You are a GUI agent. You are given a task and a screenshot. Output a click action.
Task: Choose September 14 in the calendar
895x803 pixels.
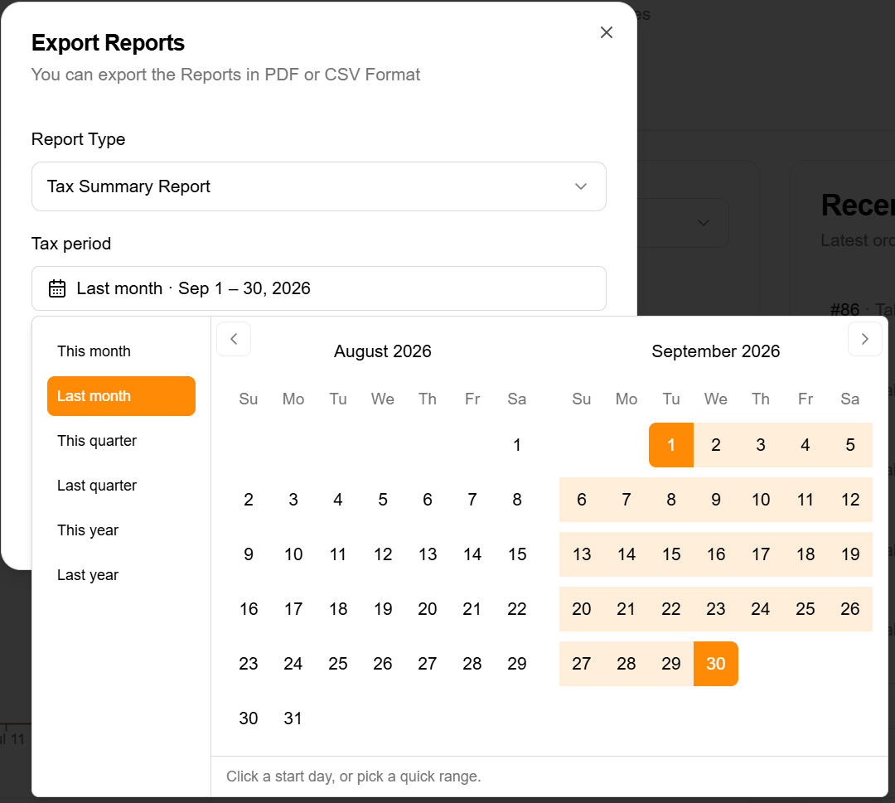(x=626, y=554)
